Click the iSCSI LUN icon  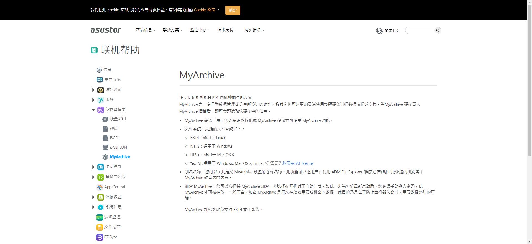[x=105, y=148]
